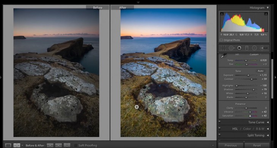This screenshot has height=148, width=277.
Task: Click the Shadows value +79
Action: tap(264, 89)
